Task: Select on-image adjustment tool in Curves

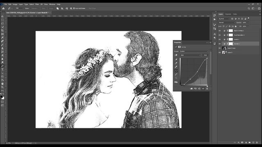Action: coord(176,55)
